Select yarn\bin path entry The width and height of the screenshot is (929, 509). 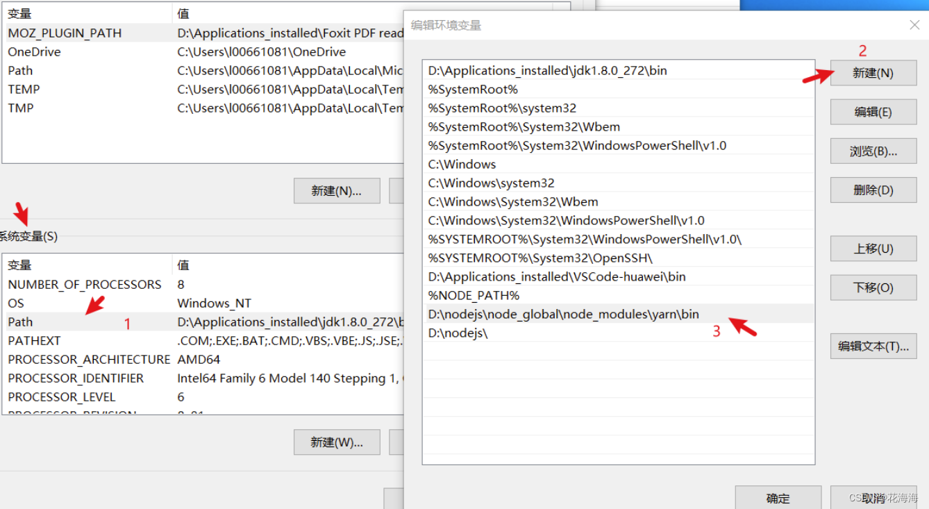618,314
